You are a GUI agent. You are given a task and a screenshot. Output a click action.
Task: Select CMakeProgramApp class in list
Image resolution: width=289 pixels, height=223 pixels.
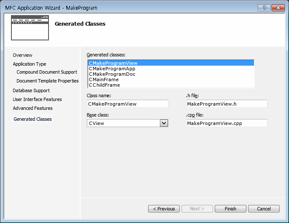click(x=171, y=69)
